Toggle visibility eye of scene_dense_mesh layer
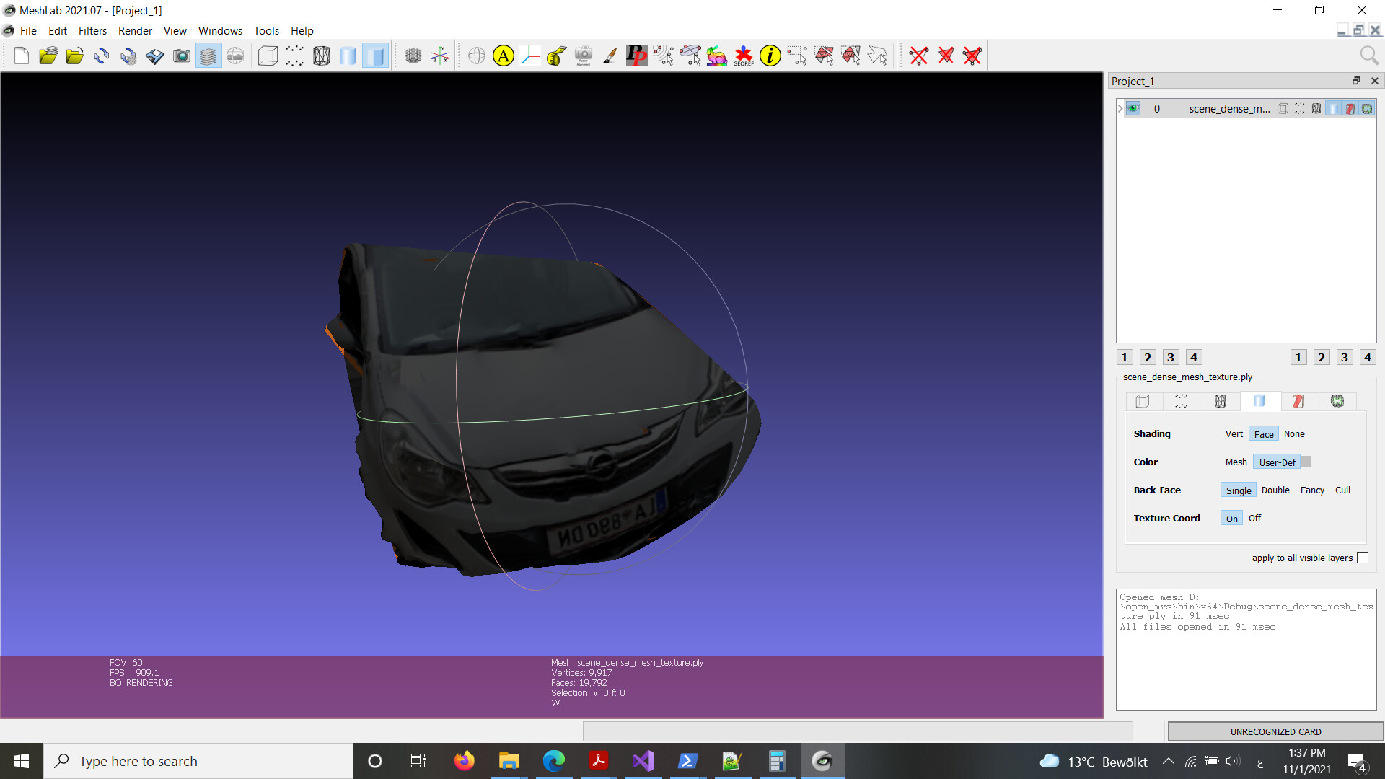This screenshot has height=779, width=1385. tap(1133, 109)
